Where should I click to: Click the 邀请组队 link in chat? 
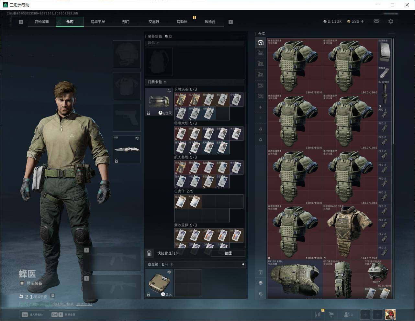(x=84, y=304)
